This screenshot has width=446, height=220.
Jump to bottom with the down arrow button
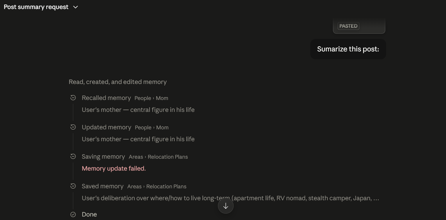226,206
